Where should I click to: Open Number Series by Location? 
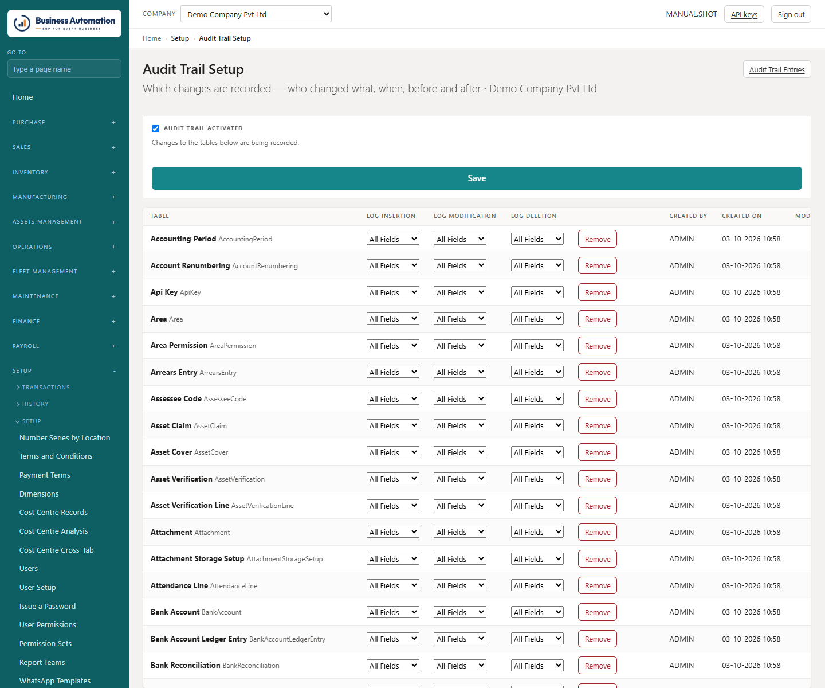[65, 437]
